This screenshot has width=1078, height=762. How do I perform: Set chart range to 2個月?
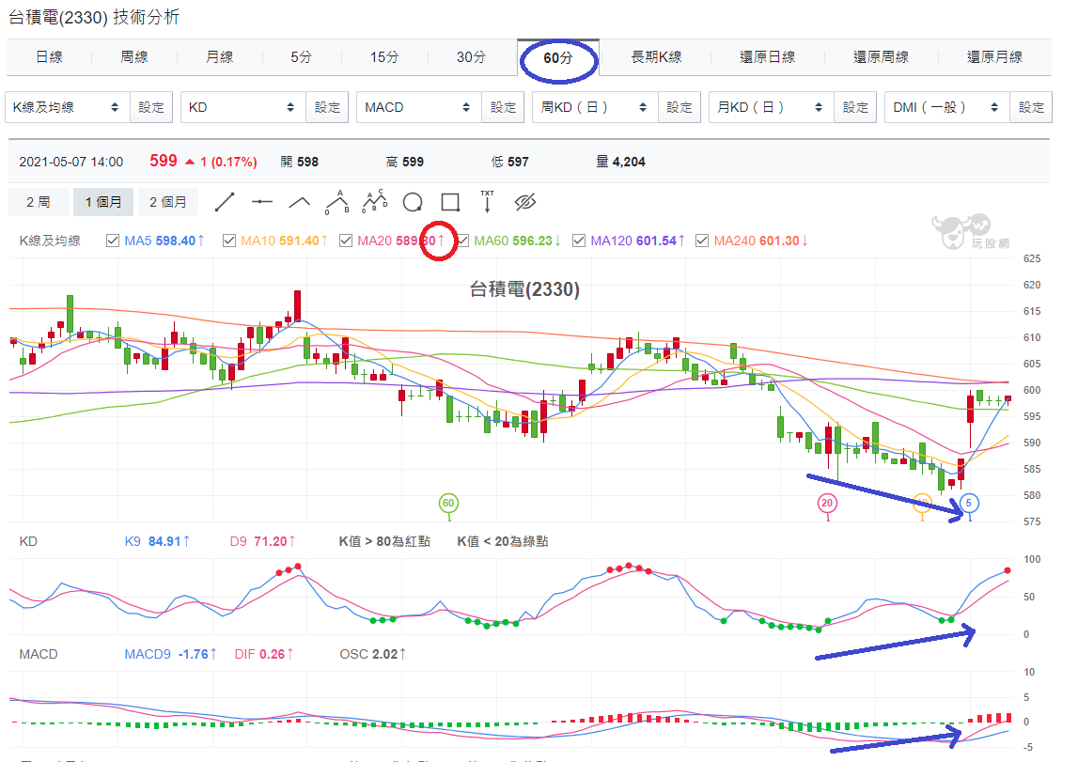(x=167, y=202)
